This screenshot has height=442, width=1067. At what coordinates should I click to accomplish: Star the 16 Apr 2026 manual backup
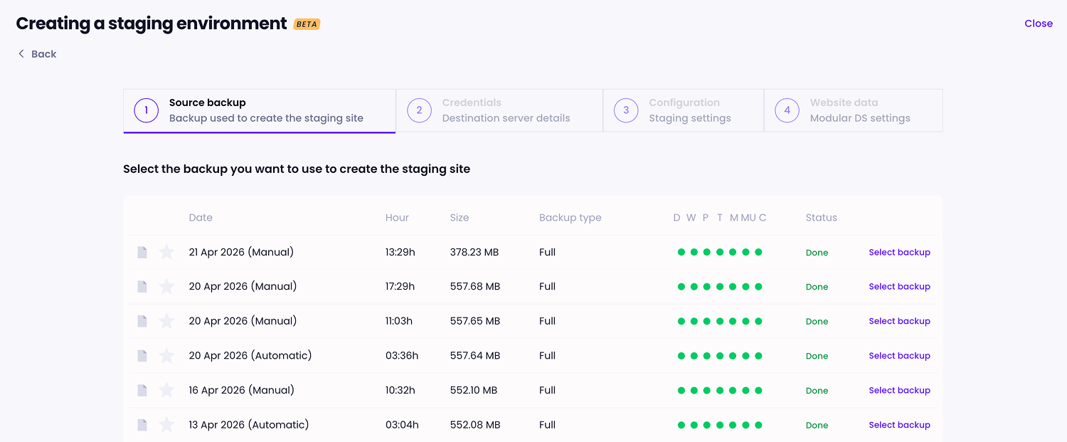(166, 390)
